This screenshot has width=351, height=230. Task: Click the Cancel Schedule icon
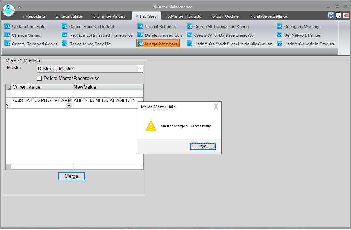point(141,26)
